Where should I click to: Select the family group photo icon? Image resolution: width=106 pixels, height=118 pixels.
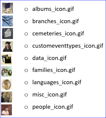pos(6,72)
